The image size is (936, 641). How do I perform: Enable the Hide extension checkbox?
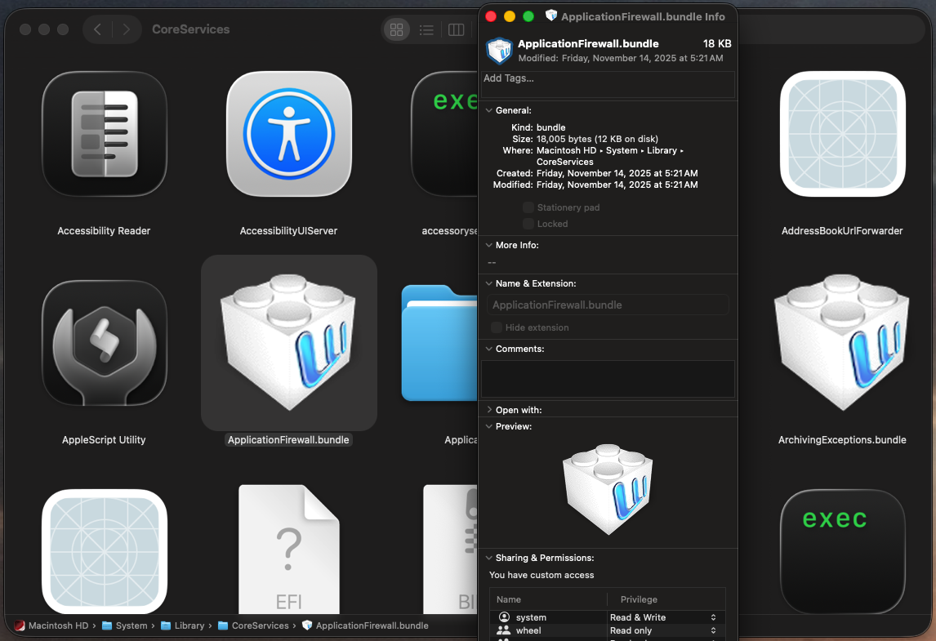[497, 327]
